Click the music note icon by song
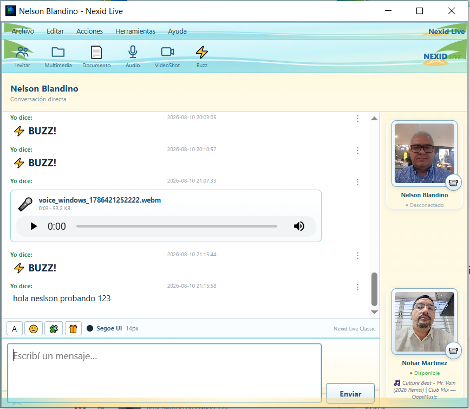 (x=397, y=382)
